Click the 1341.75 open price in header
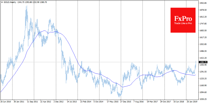Image resolution: width=208 pixels, height=104 pixels. pos(20,2)
